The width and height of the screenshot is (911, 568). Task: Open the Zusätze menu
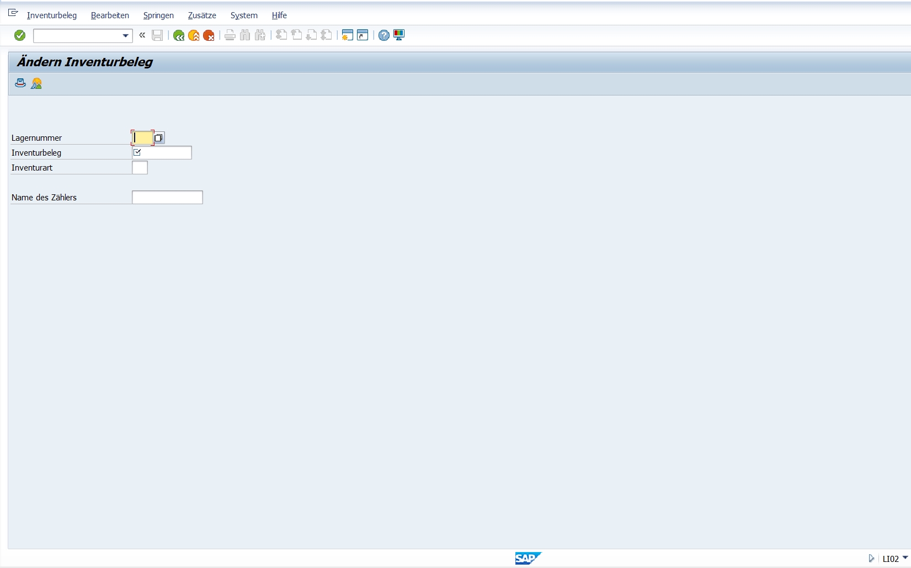pos(202,15)
